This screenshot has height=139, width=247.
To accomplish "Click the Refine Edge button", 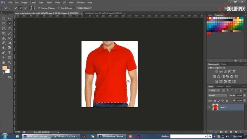I will pos(84,8).
